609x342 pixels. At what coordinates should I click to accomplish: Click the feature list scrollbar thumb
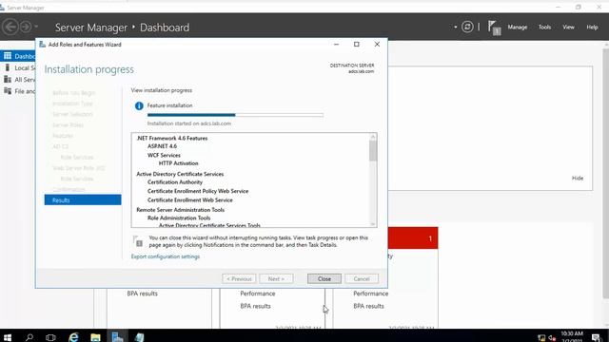click(373, 151)
